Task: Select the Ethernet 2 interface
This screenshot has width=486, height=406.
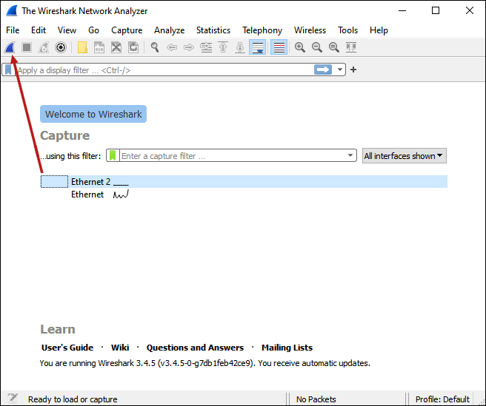Action: 244,182
